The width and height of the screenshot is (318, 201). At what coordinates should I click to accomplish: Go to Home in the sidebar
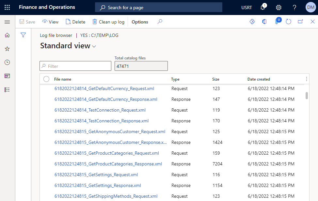7,35
